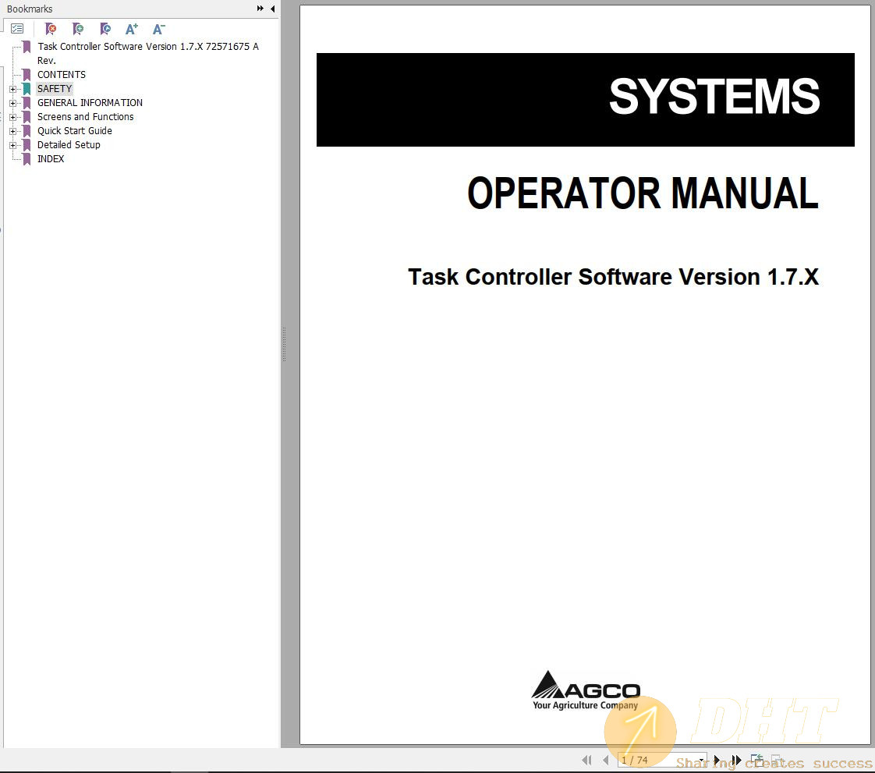The width and height of the screenshot is (875, 773).
Task: Open the bookmark options checklist icon
Action: pyautogui.click(x=17, y=28)
